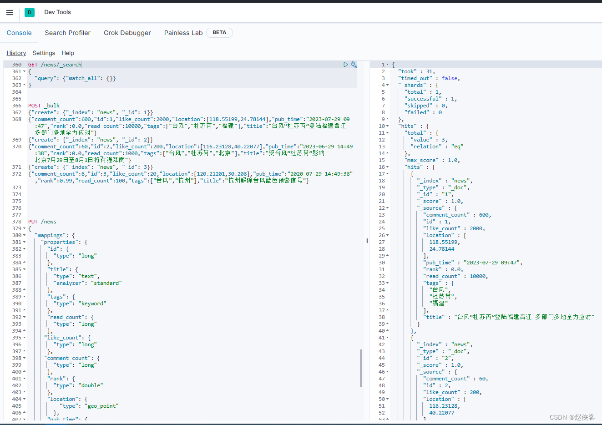Viewport: 602px width, 425px height.
Task: Click the "type": "keyword" line
Action: pos(80,304)
